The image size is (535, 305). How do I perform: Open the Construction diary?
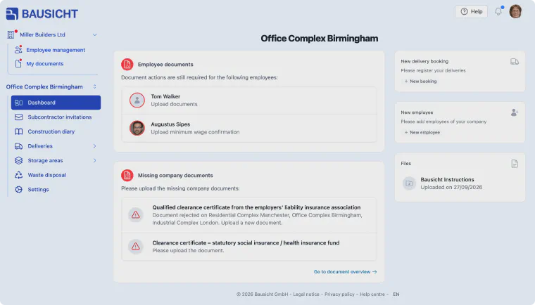[x=51, y=131]
